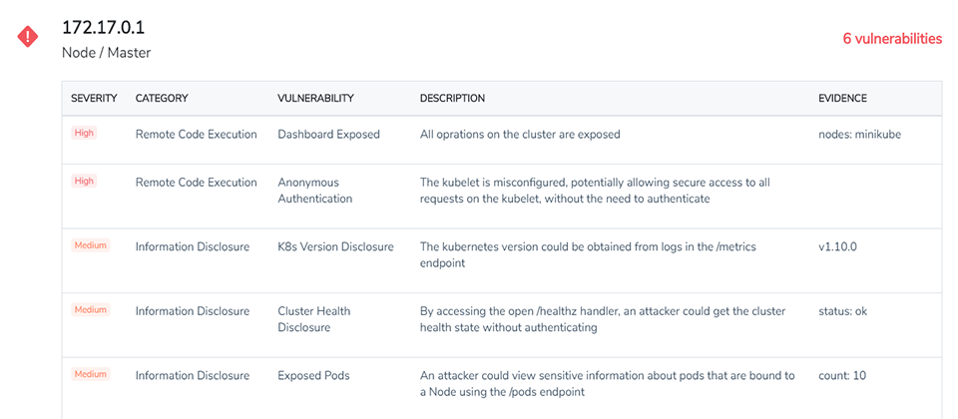Select the 172.17.0.1 node title
This screenshot has height=419, width=958.
pyautogui.click(x=103, y=28)
